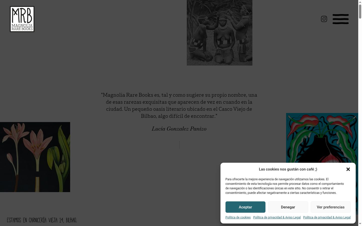
Task: Select the colorful plant vase illustration
Action: tap(322, 138)
